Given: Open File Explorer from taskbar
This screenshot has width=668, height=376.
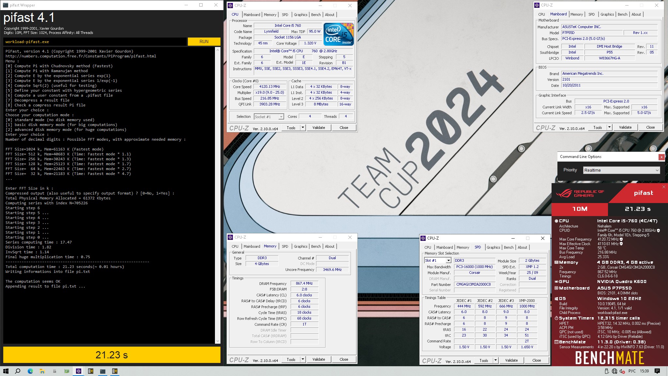Looking at the screenshot, I should (x=42, y=371).
